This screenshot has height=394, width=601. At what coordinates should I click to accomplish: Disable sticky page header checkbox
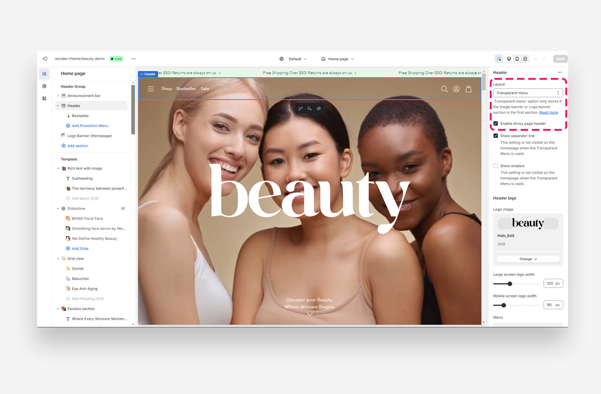(495, 124)
